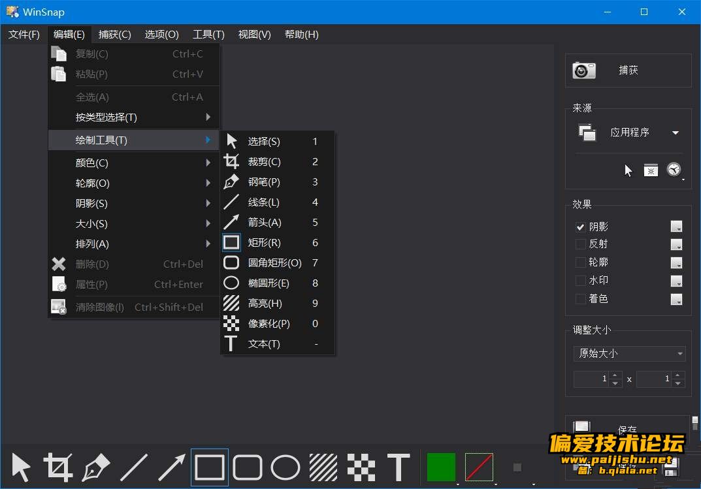Choose 钢笔(P) in drawing tools submenu
This screenshot has width=701, height=489.
[277, 181]
